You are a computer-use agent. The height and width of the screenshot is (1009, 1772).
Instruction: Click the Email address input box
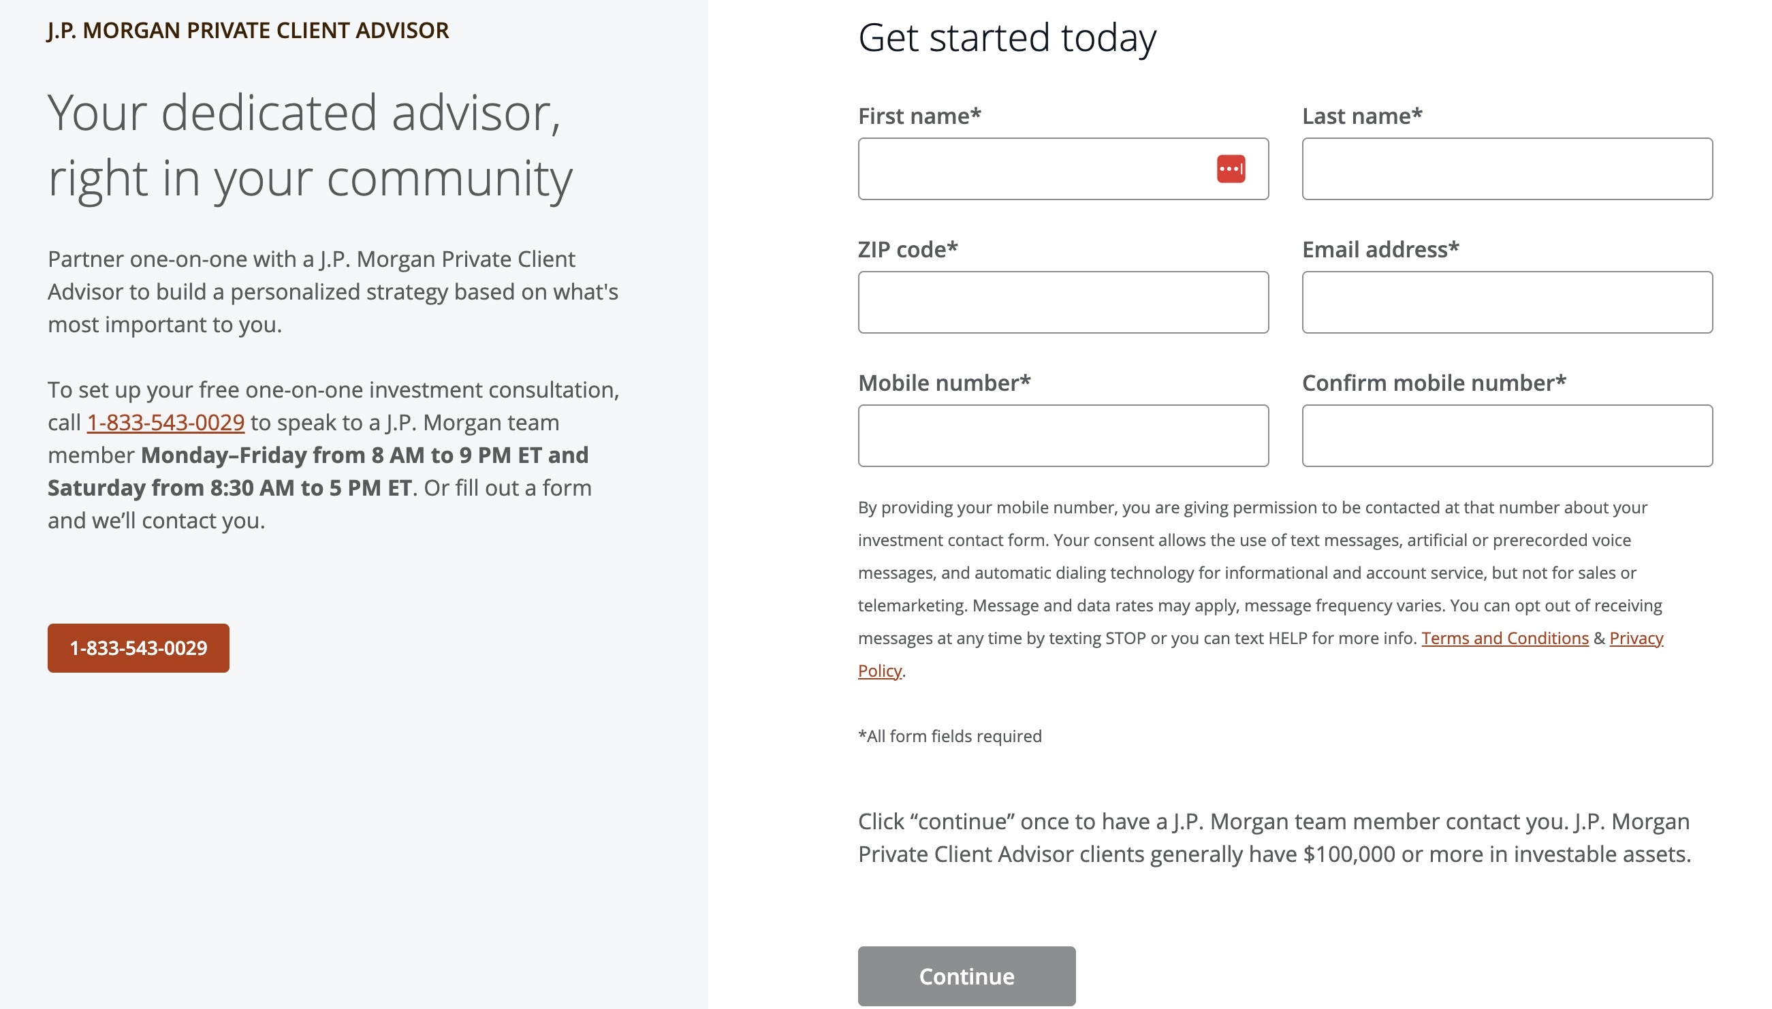1506,302
